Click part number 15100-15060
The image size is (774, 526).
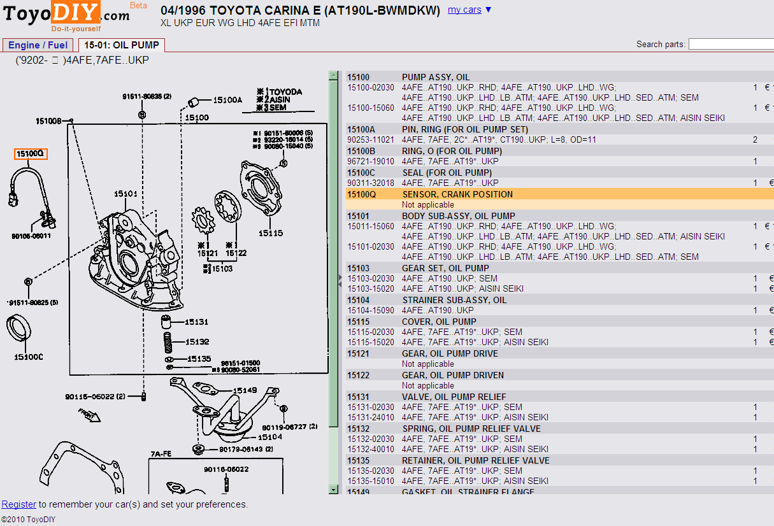click(x=370, y=108)
